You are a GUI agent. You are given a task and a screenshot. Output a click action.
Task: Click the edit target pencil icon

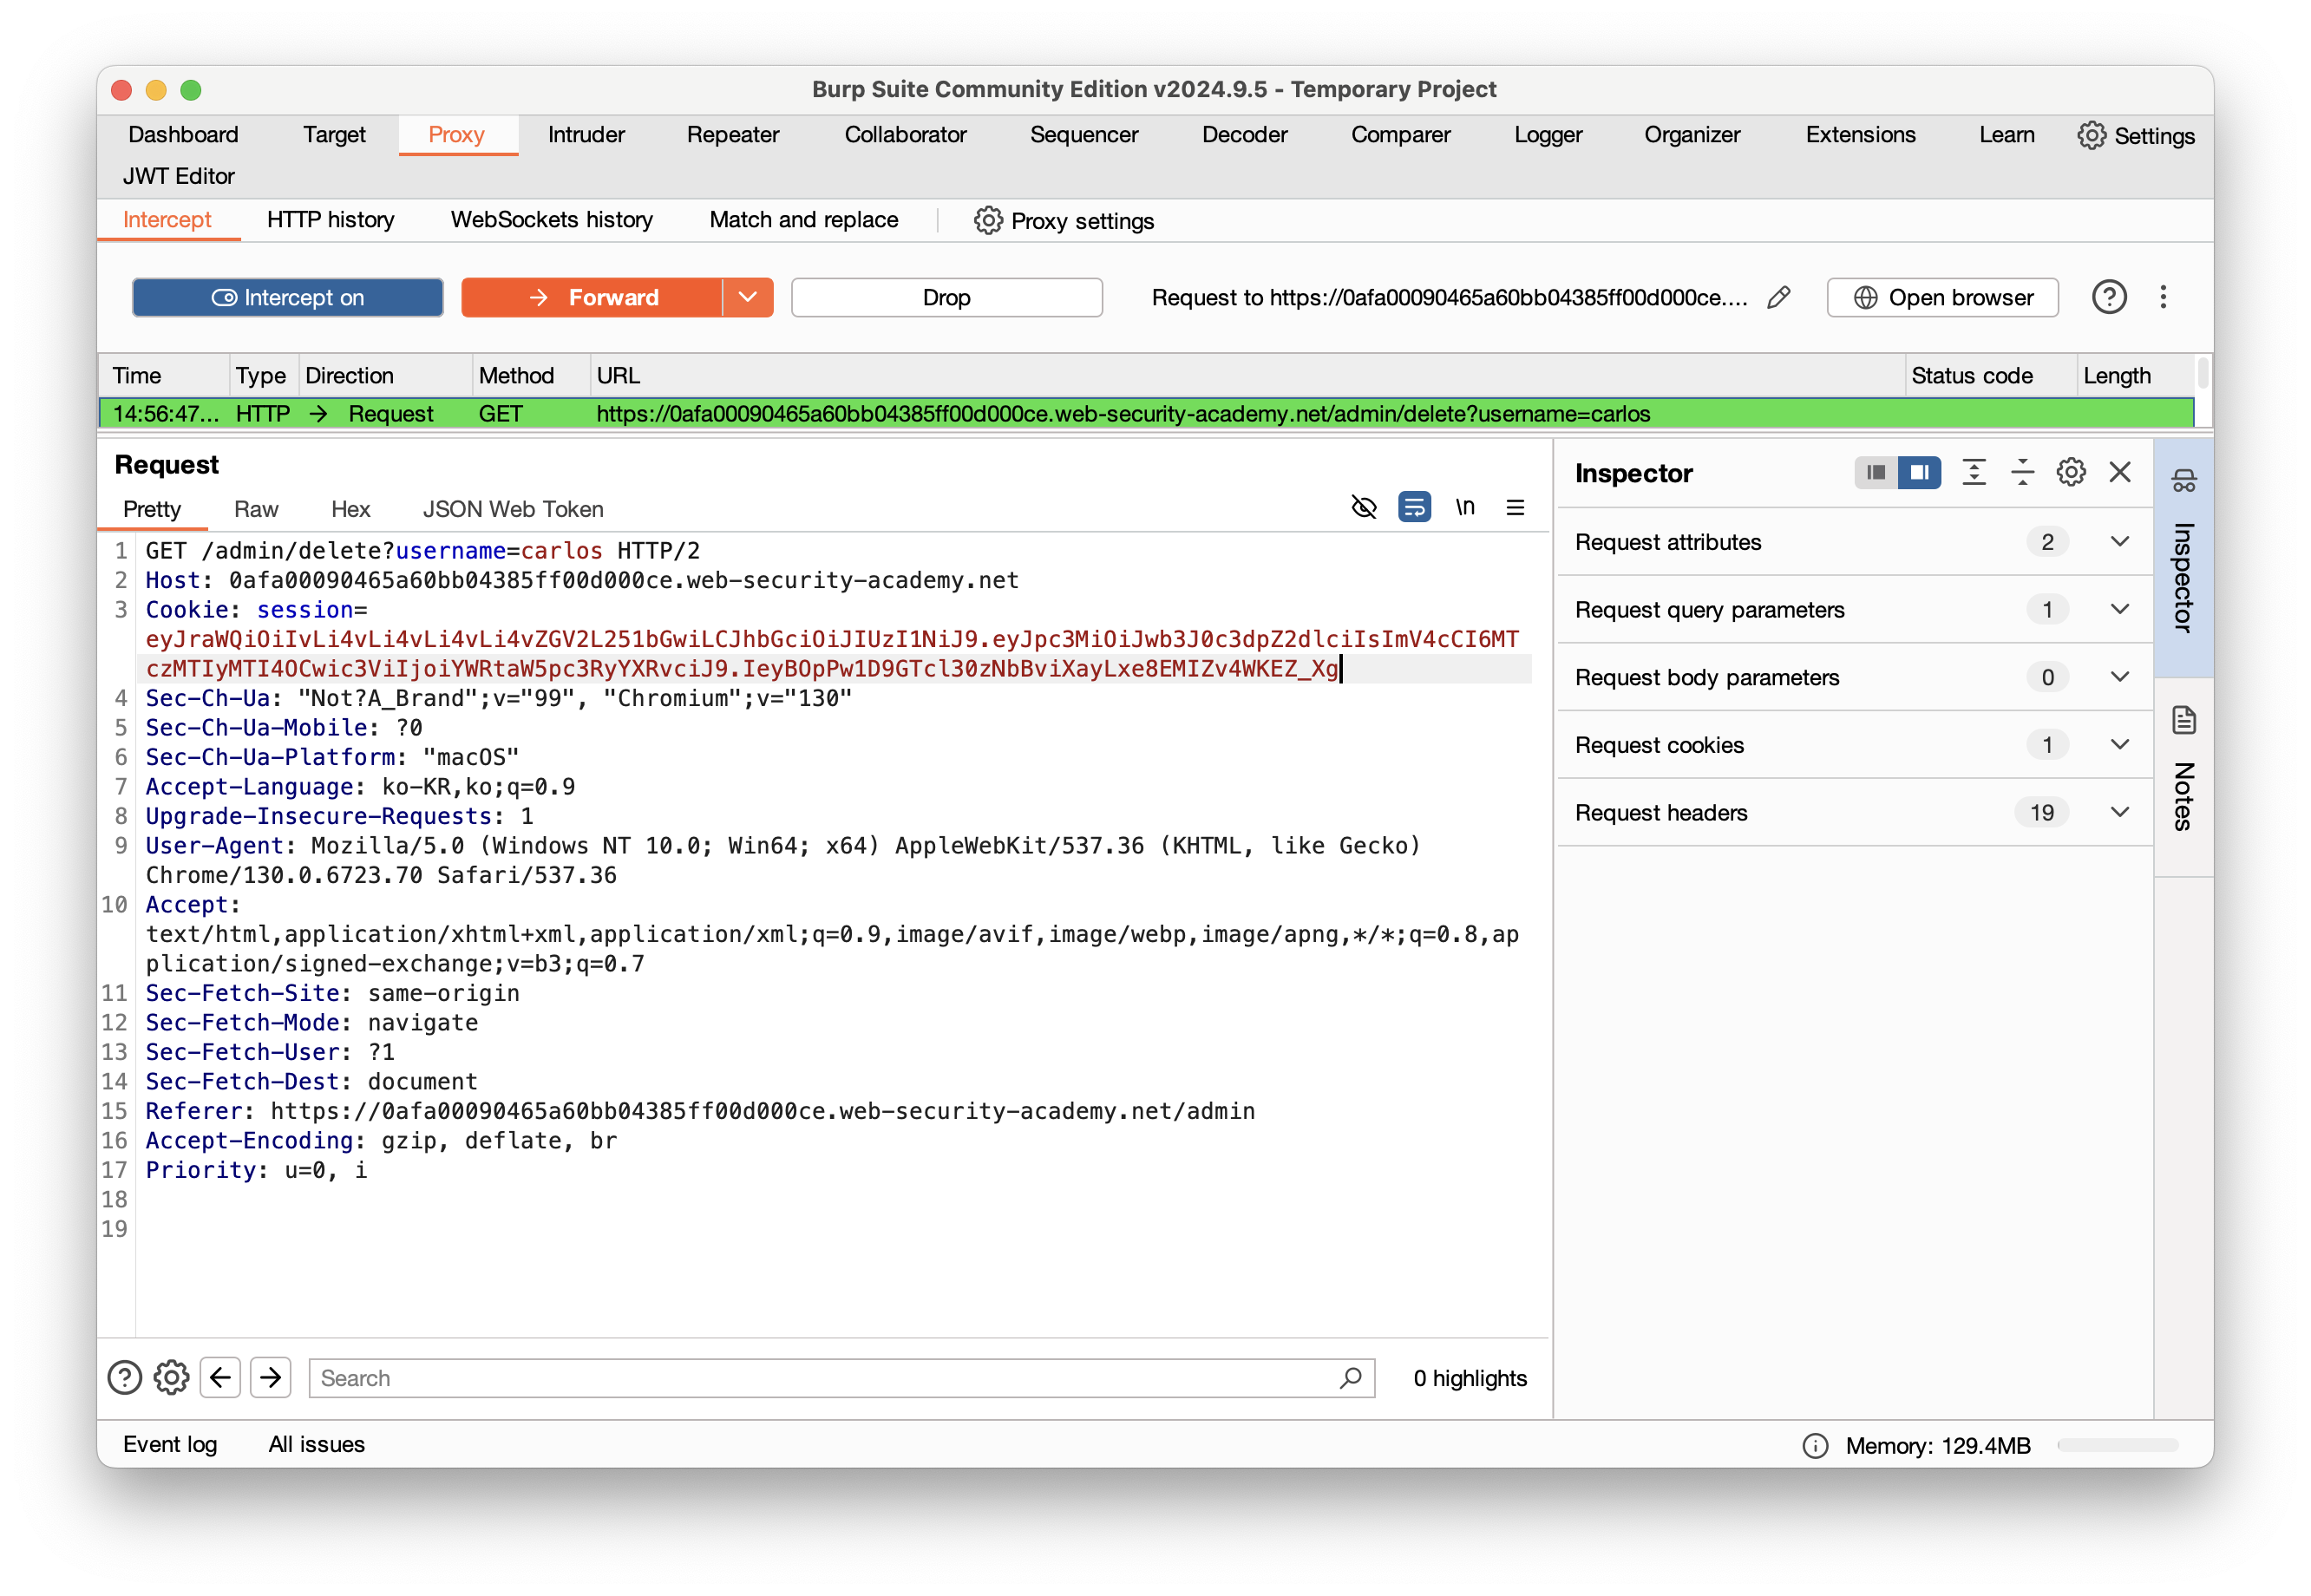(1778, 298)
